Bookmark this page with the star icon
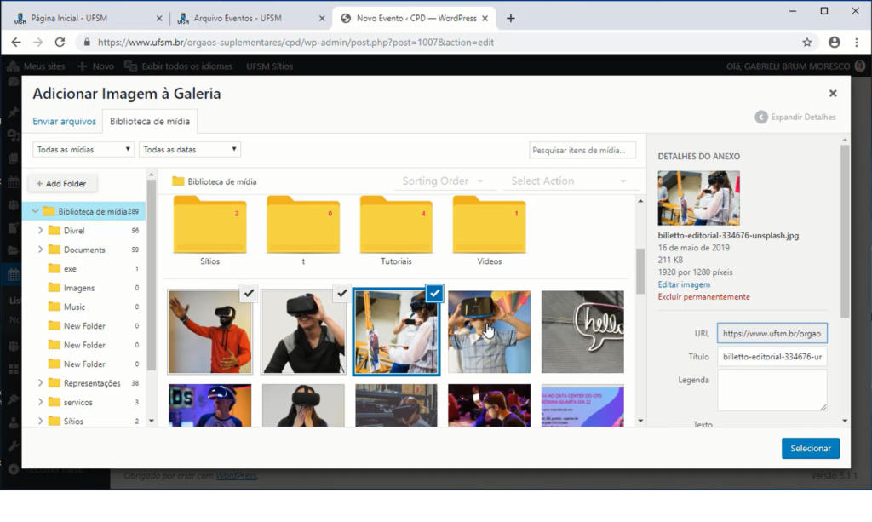The height and width of the screenshot is (522, 872). point(806,42)
